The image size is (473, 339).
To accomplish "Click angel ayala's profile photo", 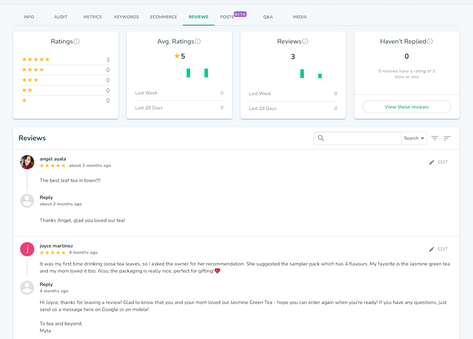I will click(x=27, y=162).
